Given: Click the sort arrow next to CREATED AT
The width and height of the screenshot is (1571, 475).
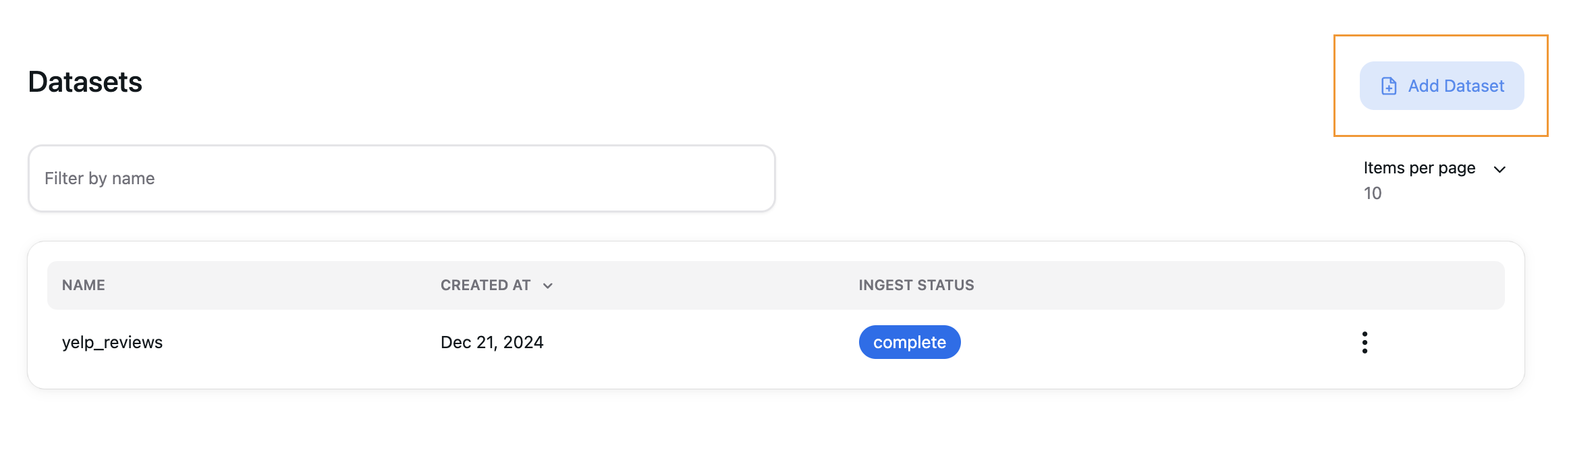Looking at the screenshot, I should click(x=548, y=285).
